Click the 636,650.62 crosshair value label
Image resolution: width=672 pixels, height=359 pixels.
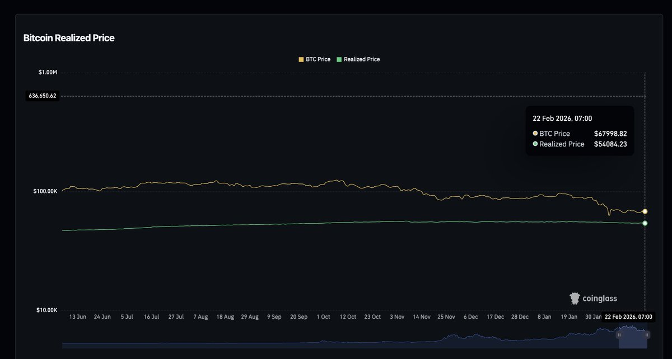(42, 96)
